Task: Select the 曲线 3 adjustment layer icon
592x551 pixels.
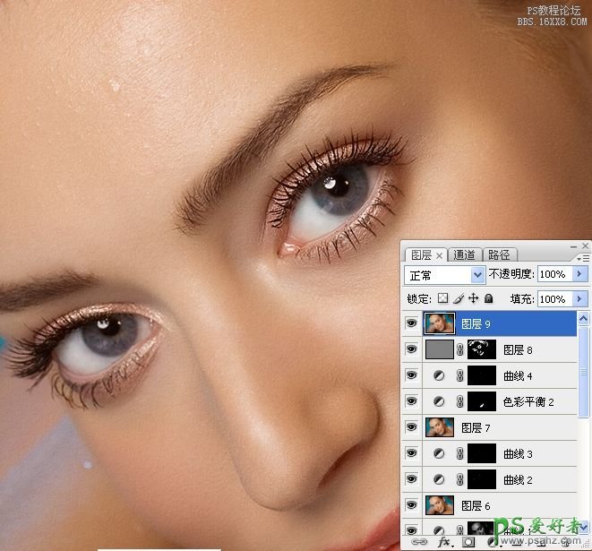Action: (438, 453)
